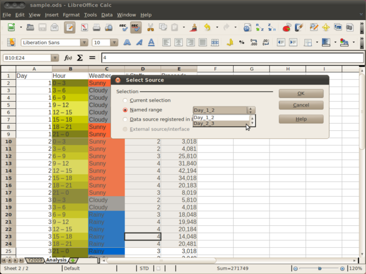Switch to the Y2009 sheet tab
The image size is (366, 274).
point(36,260)
